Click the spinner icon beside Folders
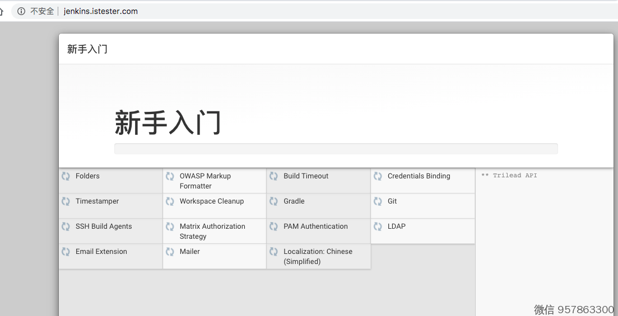Screen dimensions: 618x316 point(66,176)
